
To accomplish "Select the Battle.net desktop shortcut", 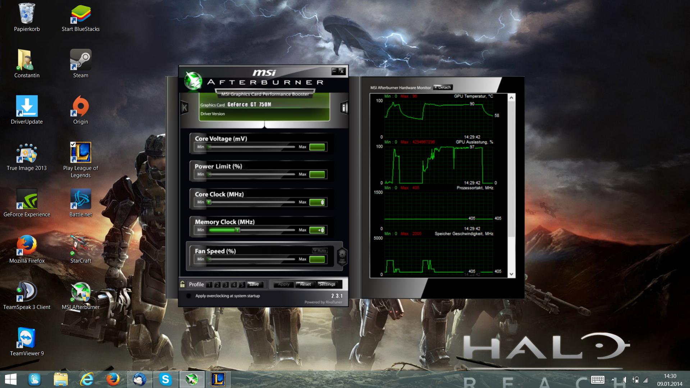I will pos(81,203).
